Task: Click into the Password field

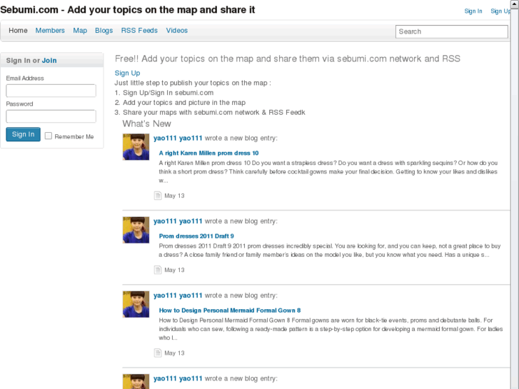Action: click(51, 116)
